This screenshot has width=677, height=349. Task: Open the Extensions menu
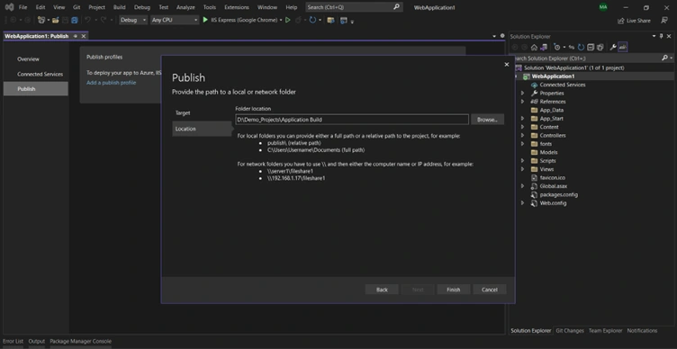(x=237, y=7)
